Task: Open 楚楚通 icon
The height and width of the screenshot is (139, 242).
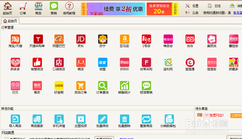Action: tap(190, 64)
